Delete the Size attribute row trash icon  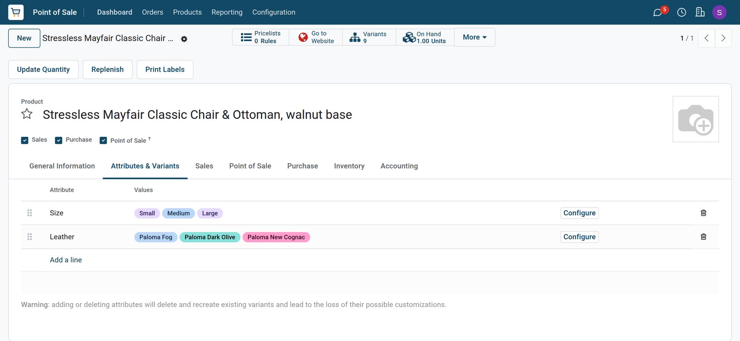coord(703,213)
